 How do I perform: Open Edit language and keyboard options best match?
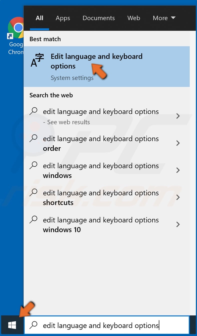click(x=97, y=61)
